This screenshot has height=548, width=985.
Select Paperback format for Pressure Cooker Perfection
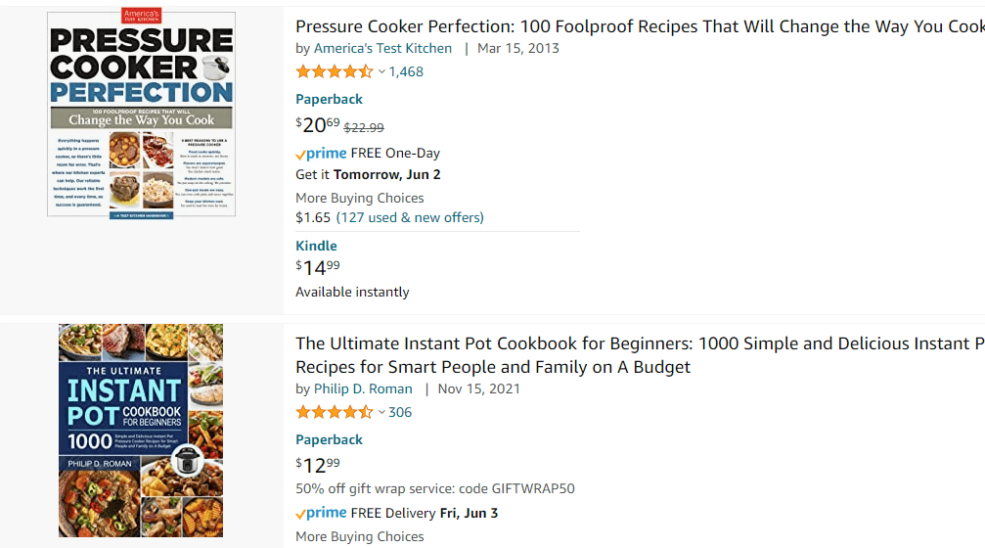(329, 99)
